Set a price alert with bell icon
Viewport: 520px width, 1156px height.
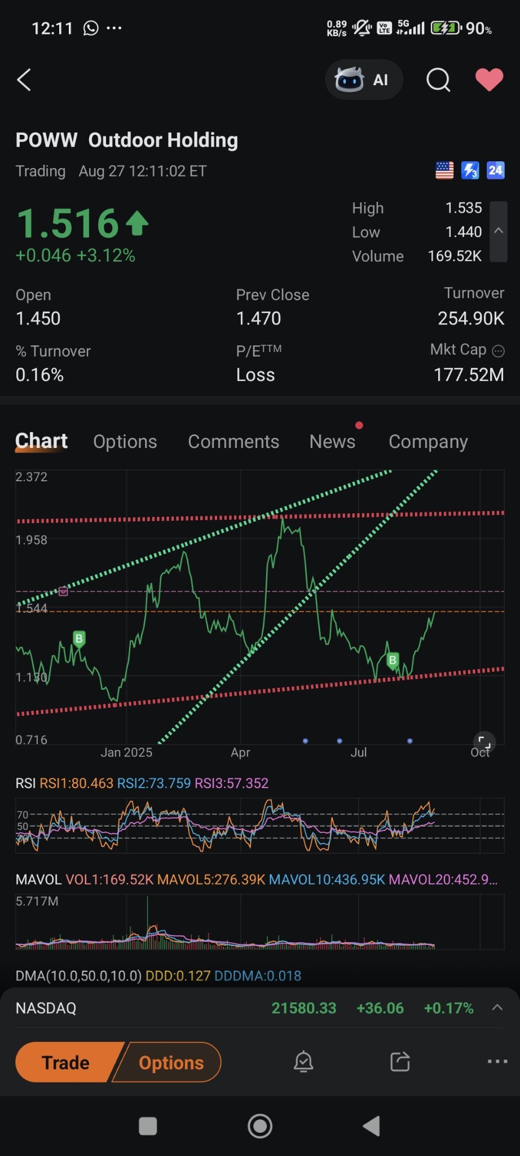tap(303, 1062)
